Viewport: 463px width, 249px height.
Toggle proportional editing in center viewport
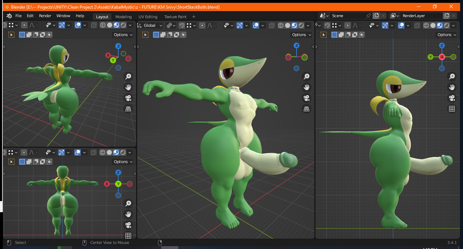pos(202,26)
